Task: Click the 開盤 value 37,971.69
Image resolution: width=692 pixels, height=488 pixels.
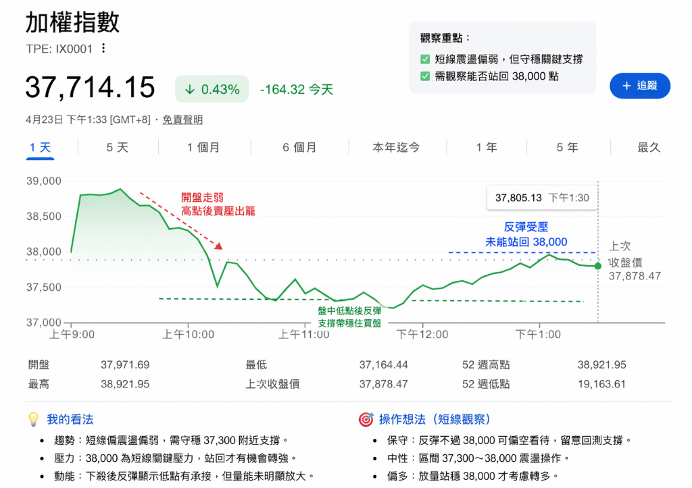Action: (x=125, y=365)
